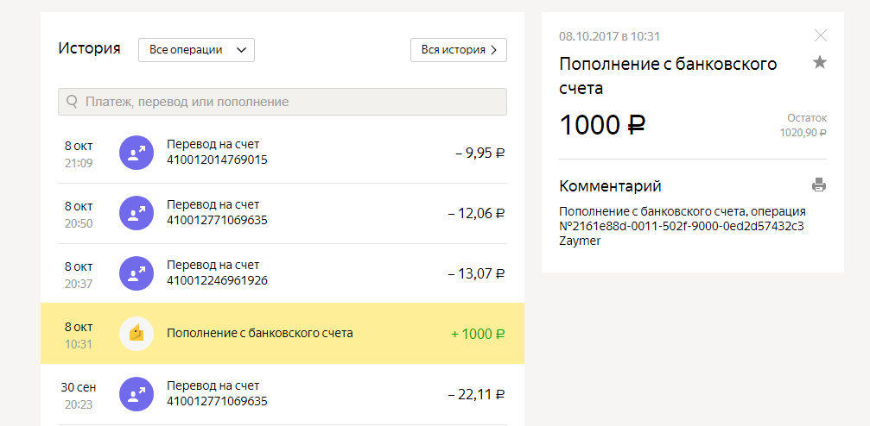Select the "Пополнение с банковского счета" row
870x426 pixels.
tap(259, 333)
